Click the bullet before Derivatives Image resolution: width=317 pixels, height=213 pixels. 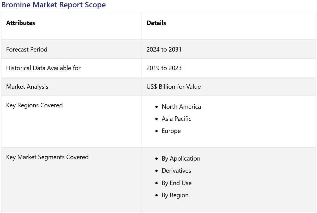(157, 171)
